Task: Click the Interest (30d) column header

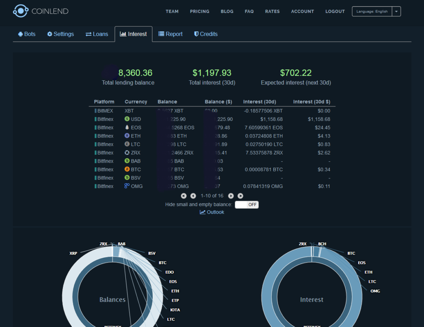Action: (x=260, y=101)
